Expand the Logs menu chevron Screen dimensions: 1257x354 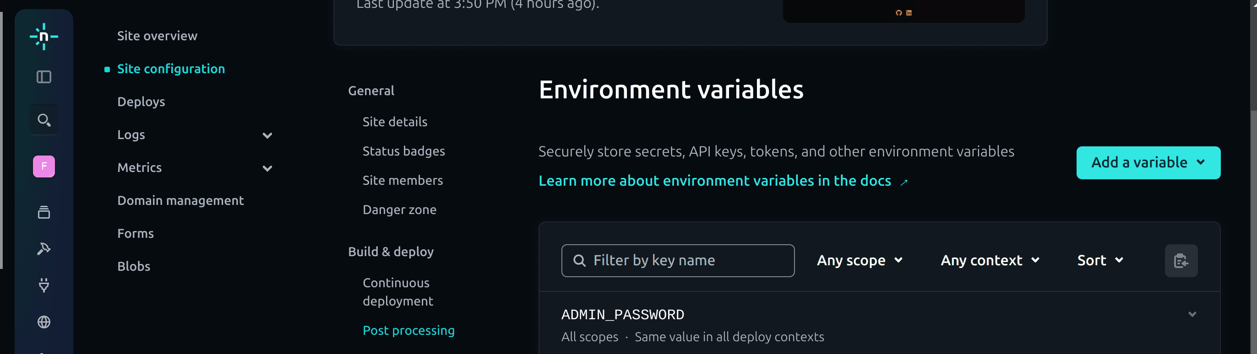(267, 135)
